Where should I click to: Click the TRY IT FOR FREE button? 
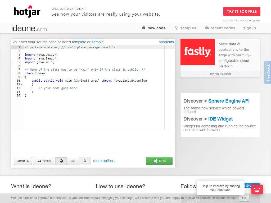click(x=242, y=11)
